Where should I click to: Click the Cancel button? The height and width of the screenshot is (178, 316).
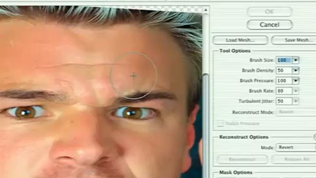coord(270,25)
